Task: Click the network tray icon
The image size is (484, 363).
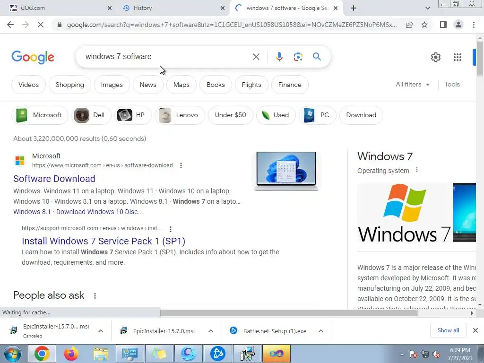Action: click(425, 354)
